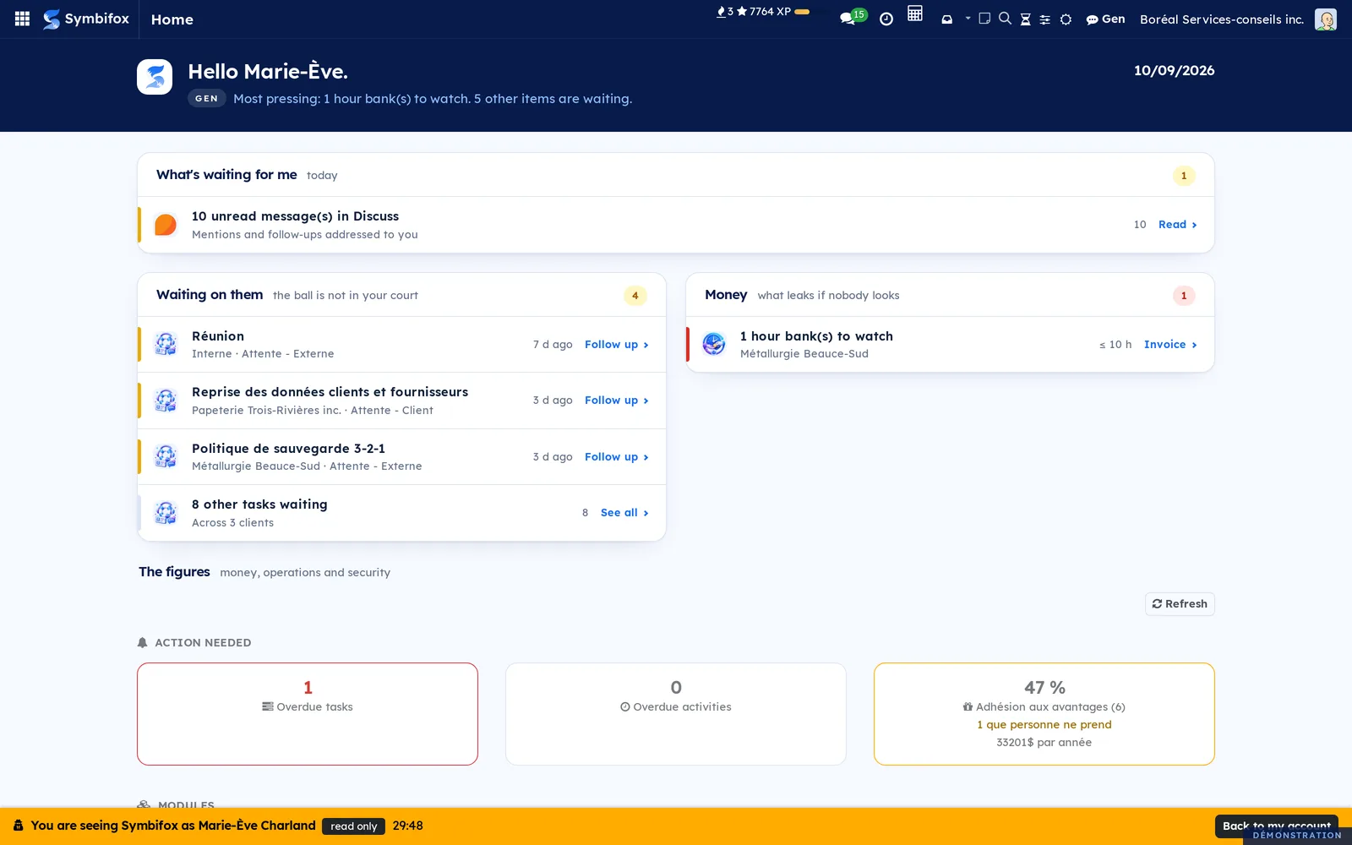Viewport: 1352px width, 845px height.
Task: Go to the Home menu
Action: (x=172, y=19)
